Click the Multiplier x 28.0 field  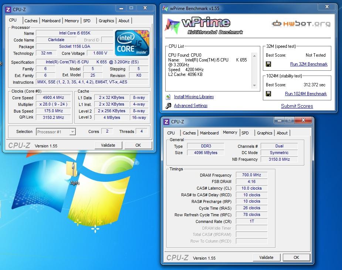(54, 104)
